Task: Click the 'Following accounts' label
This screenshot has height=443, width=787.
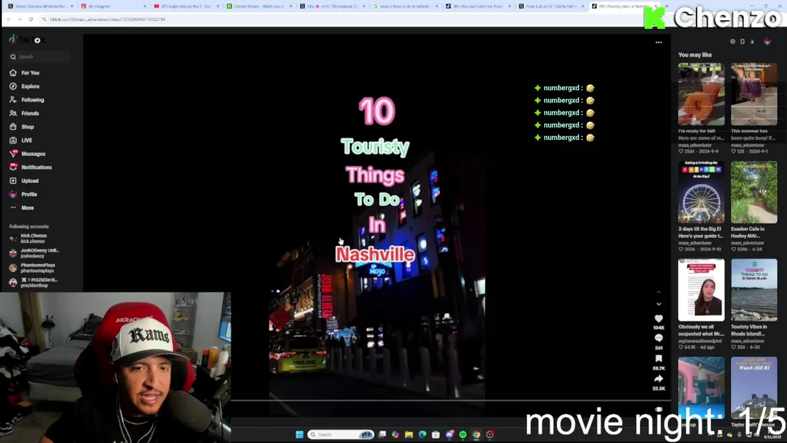Action: coord(29,226)
